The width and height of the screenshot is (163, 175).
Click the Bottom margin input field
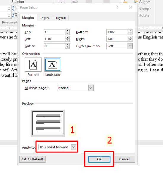click(117, 32)
